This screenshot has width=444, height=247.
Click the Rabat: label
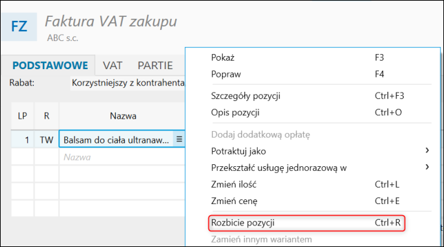point(21,83)
